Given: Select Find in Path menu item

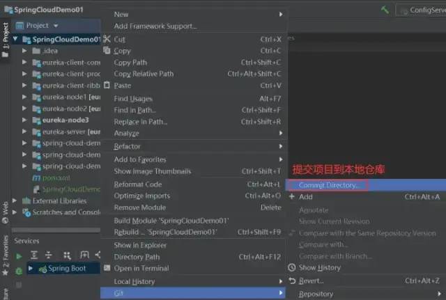Looking at the screenshot, I should 194,110.
